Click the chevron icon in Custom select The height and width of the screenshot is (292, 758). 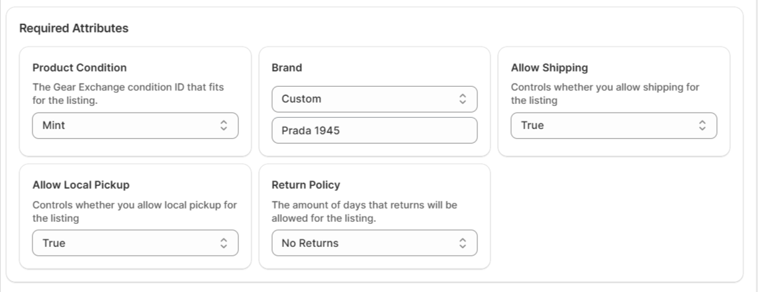click(463, 99)
